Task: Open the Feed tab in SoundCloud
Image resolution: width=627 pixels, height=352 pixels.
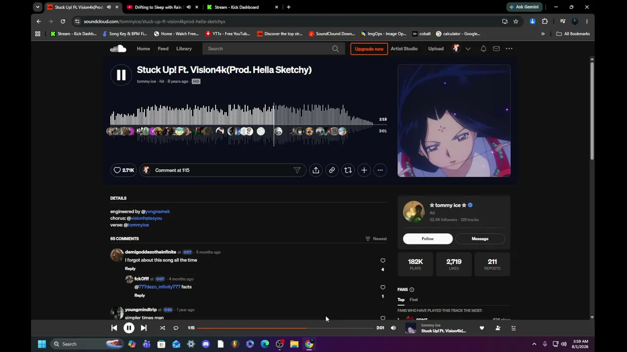Action: [x=163, y=48]
